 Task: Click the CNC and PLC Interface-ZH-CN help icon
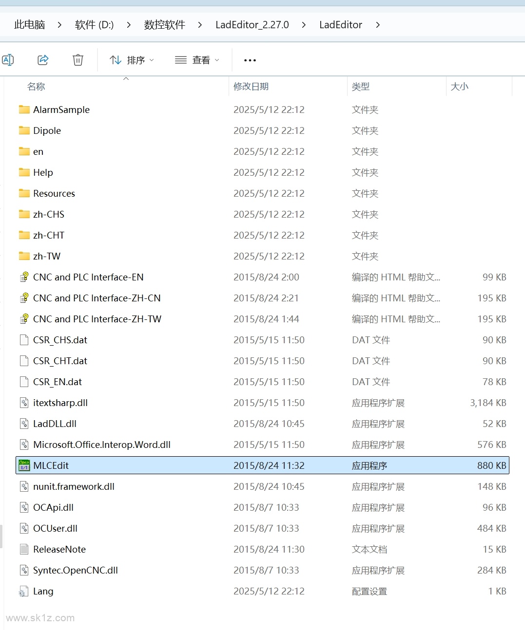tap(24, 298)
